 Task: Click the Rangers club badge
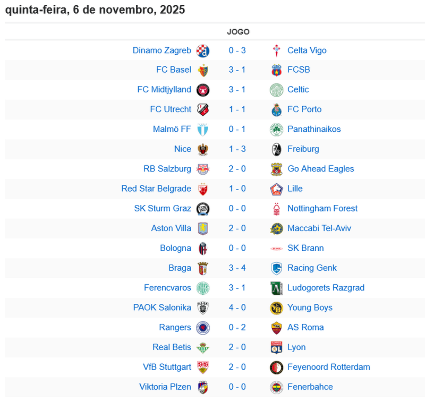point(202,328)
